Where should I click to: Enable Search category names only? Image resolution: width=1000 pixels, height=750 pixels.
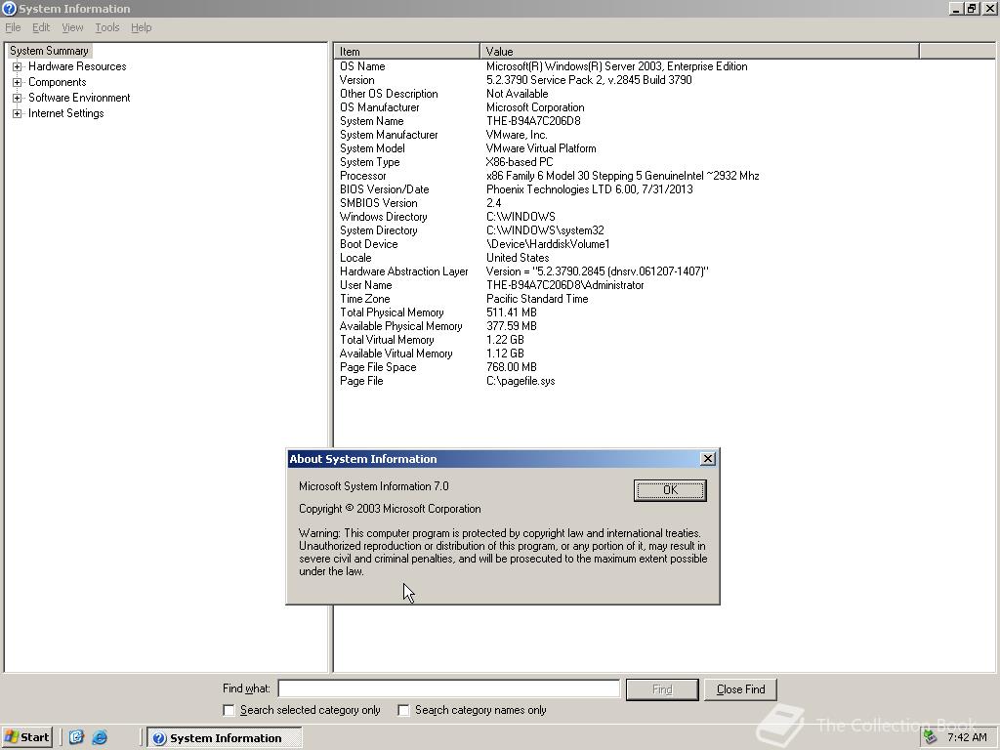[403, 710]
